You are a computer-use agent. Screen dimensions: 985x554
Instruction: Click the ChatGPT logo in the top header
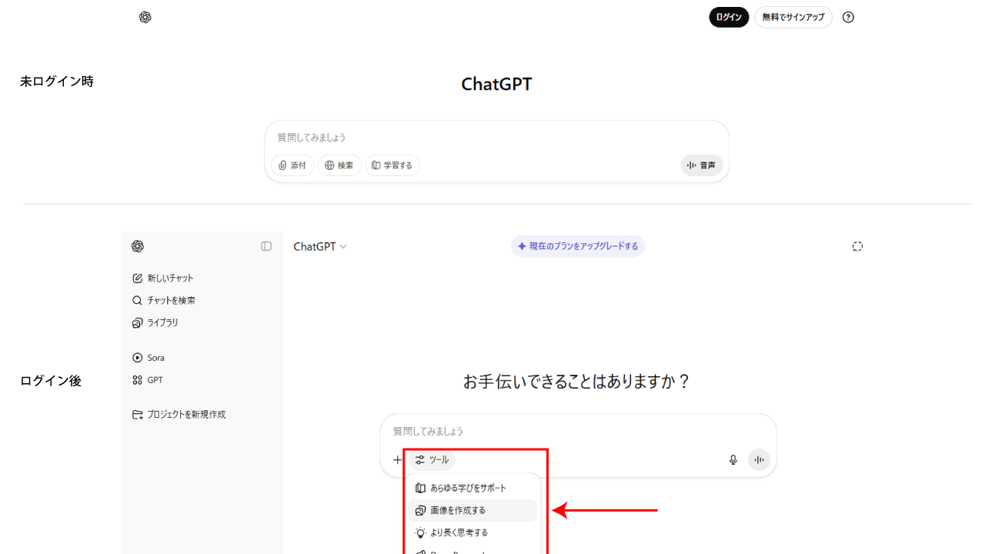145,17
